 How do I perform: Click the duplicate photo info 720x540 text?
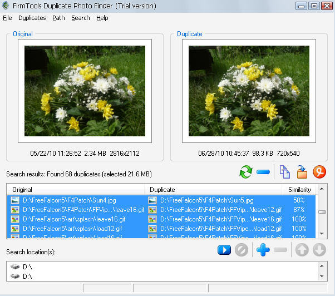[288, 154]
